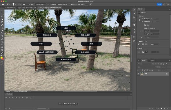Click the blue 共有 share button
The width and height of the screenshot is (171, 110).
[x=159, y=4]
